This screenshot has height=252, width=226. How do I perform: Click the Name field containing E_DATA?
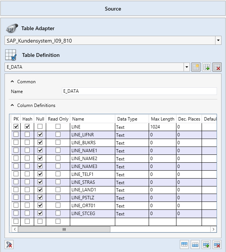pos(139,91)
